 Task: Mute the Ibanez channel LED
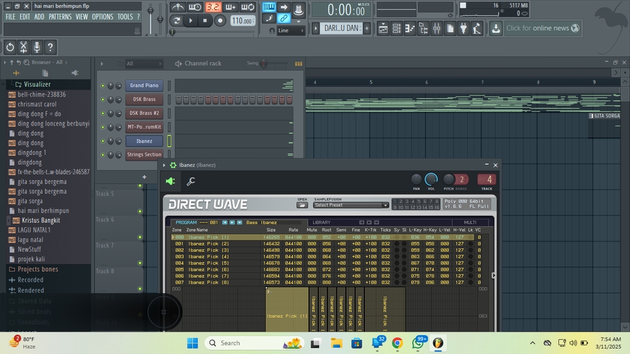click(103, 141)
